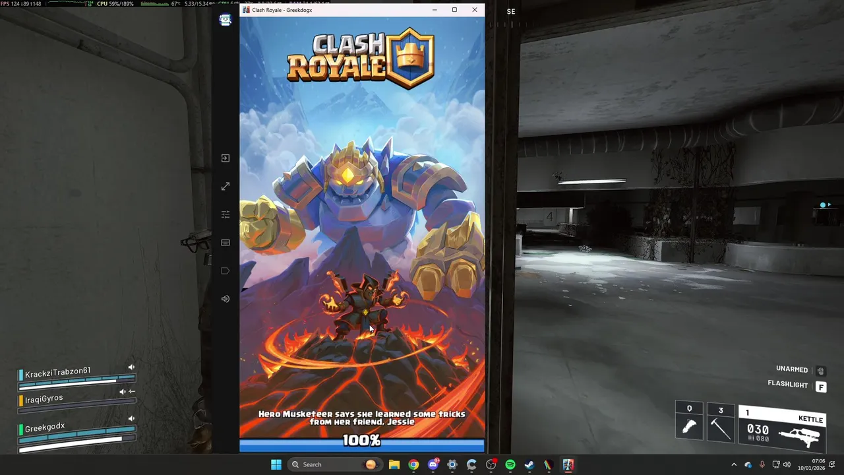Image resolution: width=844 pixels, height=475 pixels.
Task: Open Google Chrome from the taskbar
Action: (x=413, y=464)
